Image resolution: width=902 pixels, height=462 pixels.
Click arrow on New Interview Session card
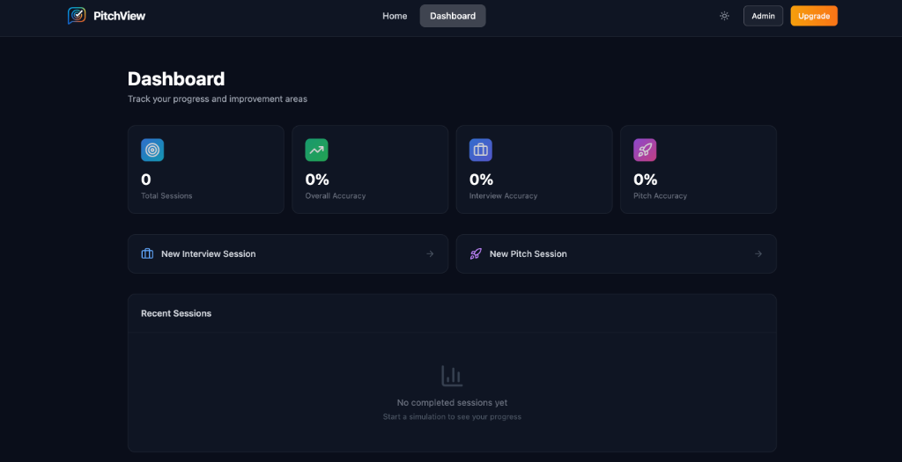430,253
